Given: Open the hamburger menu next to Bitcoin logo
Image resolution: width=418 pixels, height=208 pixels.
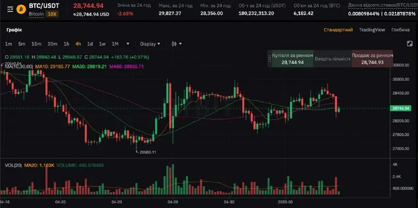Looking at the screenshot, I should (x=10, y=9).
